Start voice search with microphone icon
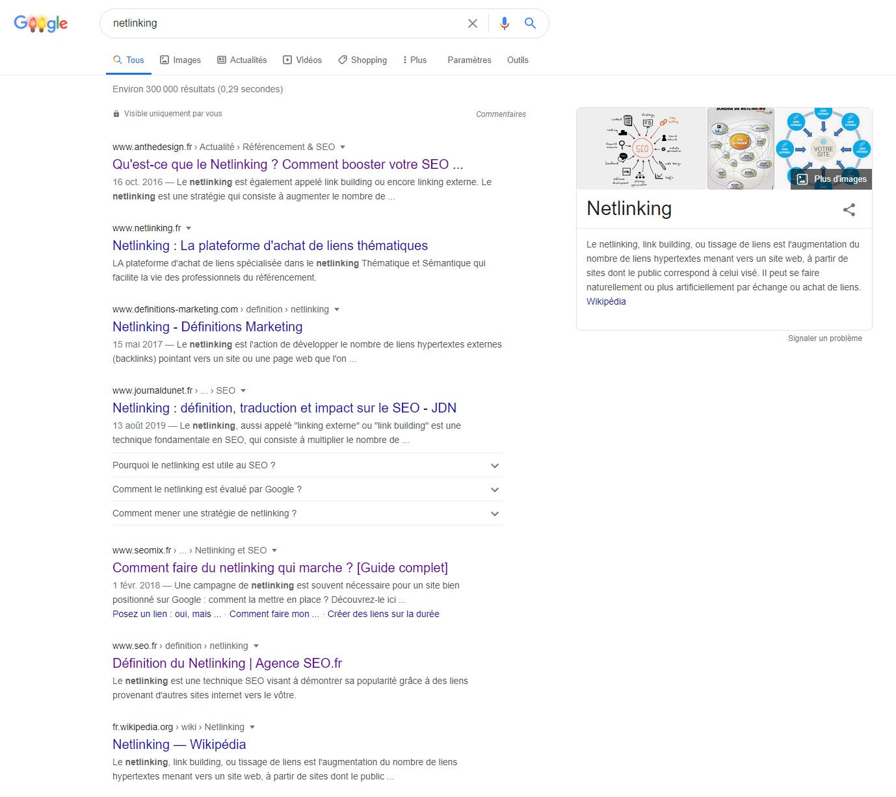The image size is (896, 797). pos(504,23)
